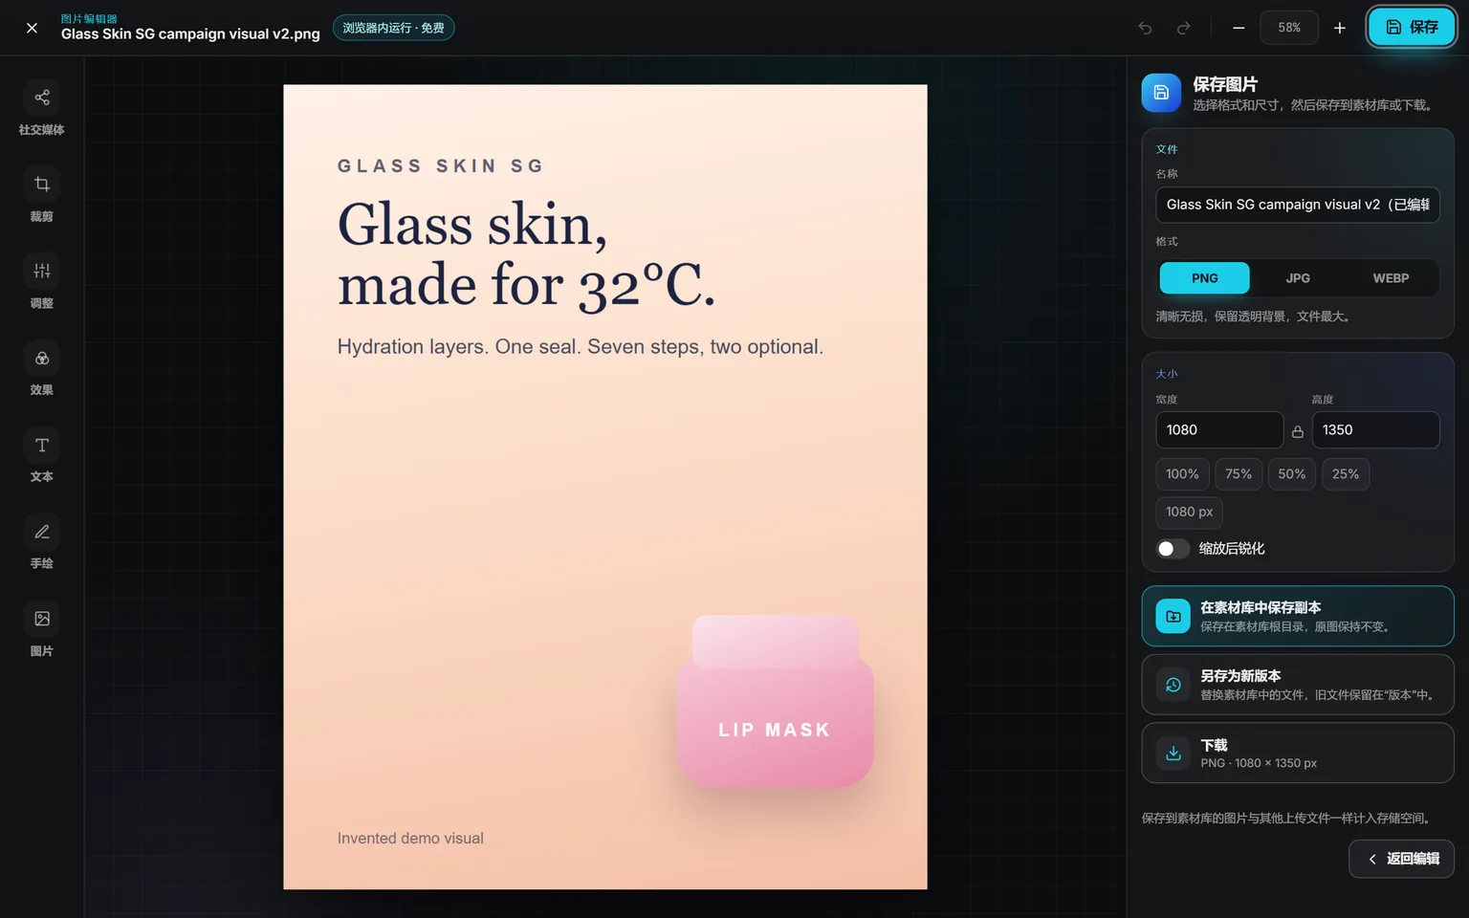Zoom out with the minus icon
1469x918 pixels.
[x=1239, y=28]
